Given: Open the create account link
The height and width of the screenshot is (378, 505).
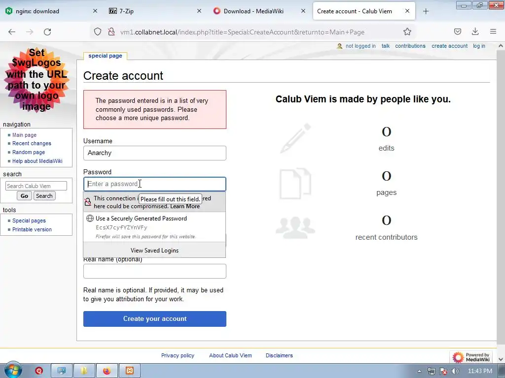Looking at the screenshot, I should pyautogui.click(x=450, y=46).
